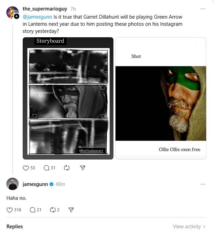Like the_supermarioguy's post with heart icon

pos(26,168)
